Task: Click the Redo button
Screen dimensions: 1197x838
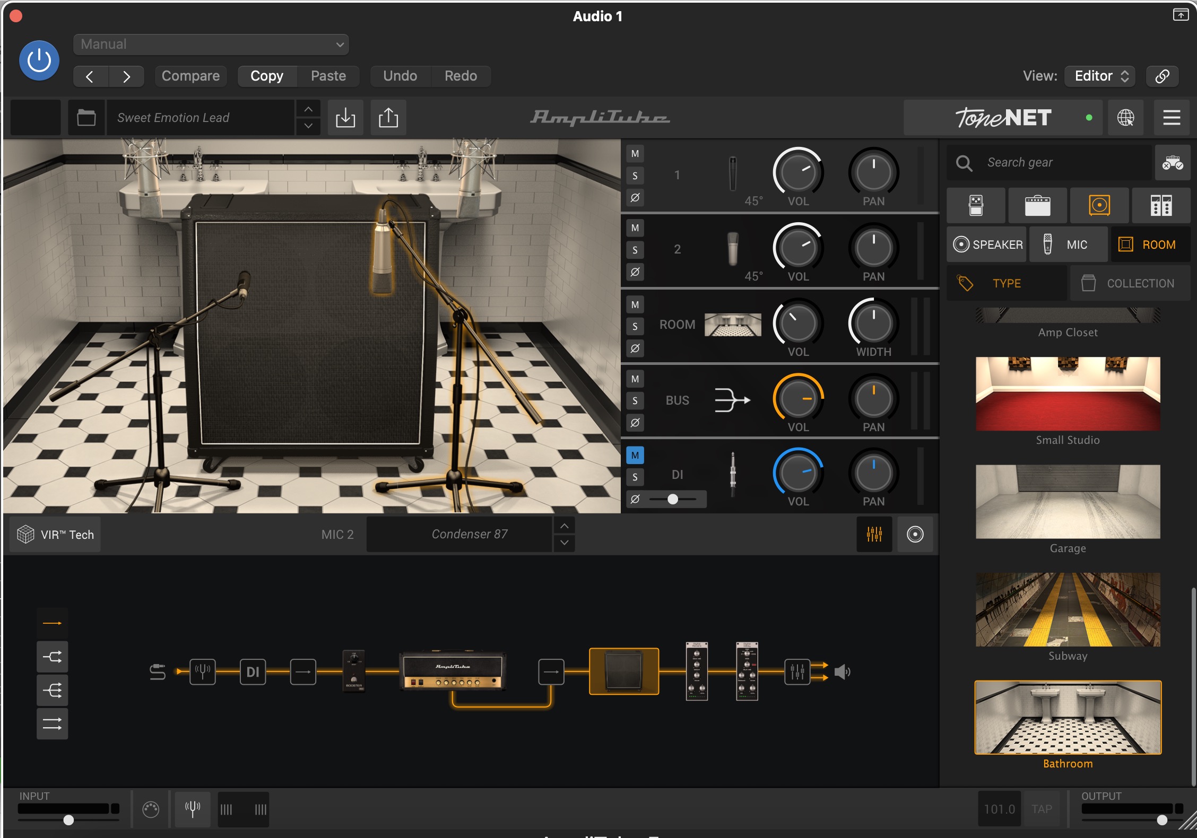Action: [461, 76]
